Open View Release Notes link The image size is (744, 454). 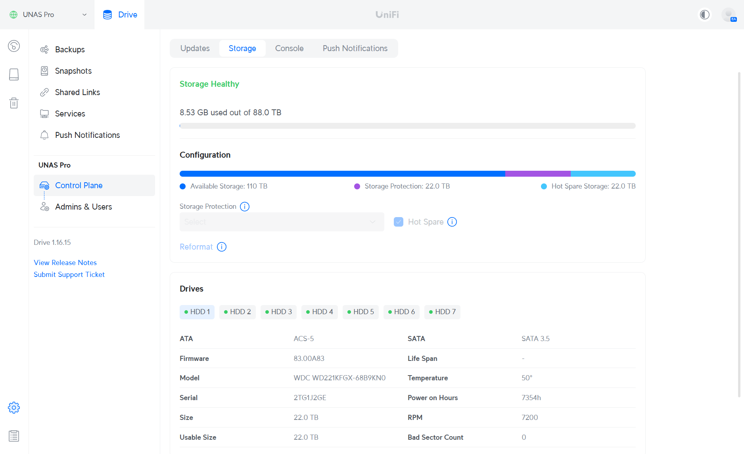65,263
